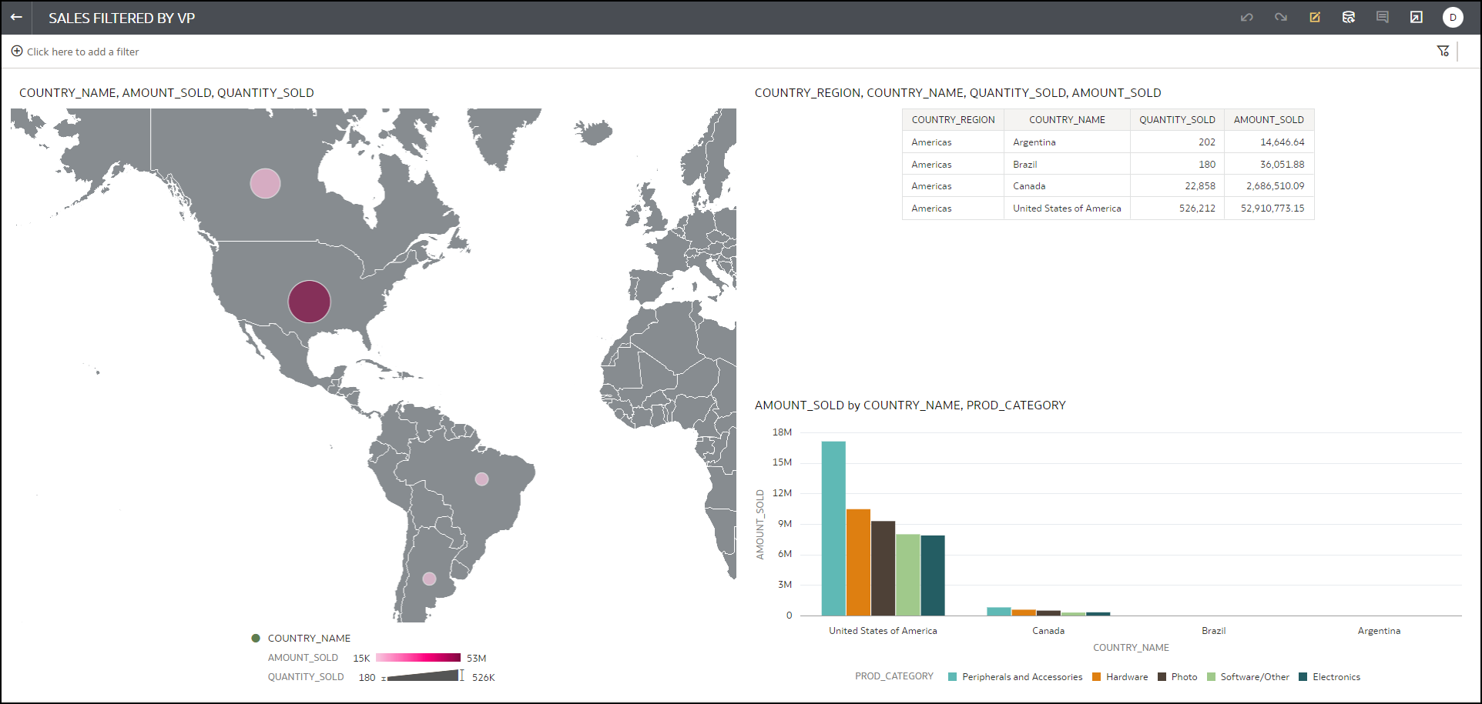Select the COUNTRY_NAME green legend dot
The width and height of the screenshot is (1482, 704).
256,638
